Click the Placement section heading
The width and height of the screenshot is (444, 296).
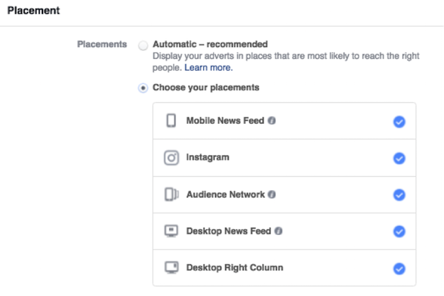click(33, 11)
